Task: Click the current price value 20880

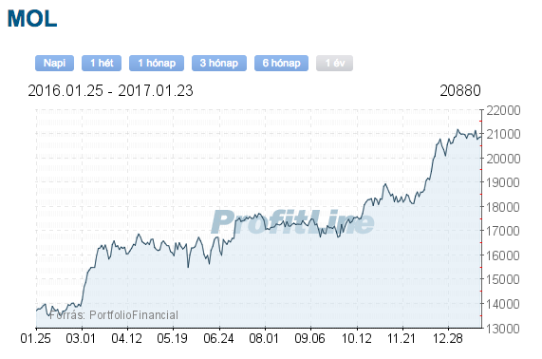Action: coord(460,91)
